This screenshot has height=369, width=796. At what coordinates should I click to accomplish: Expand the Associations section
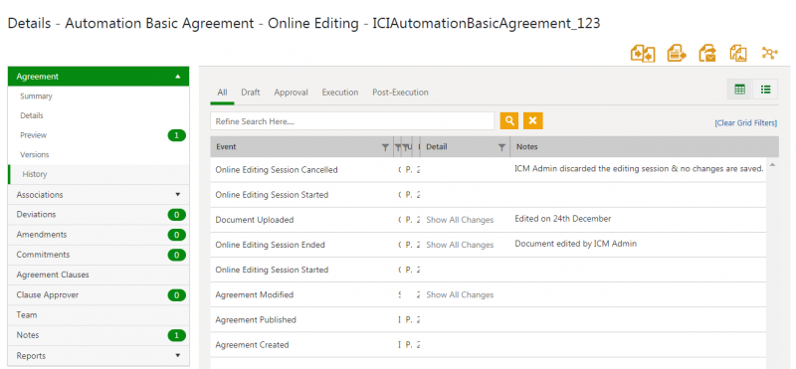tap(178, 194)
